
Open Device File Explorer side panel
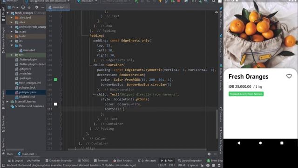221,140
